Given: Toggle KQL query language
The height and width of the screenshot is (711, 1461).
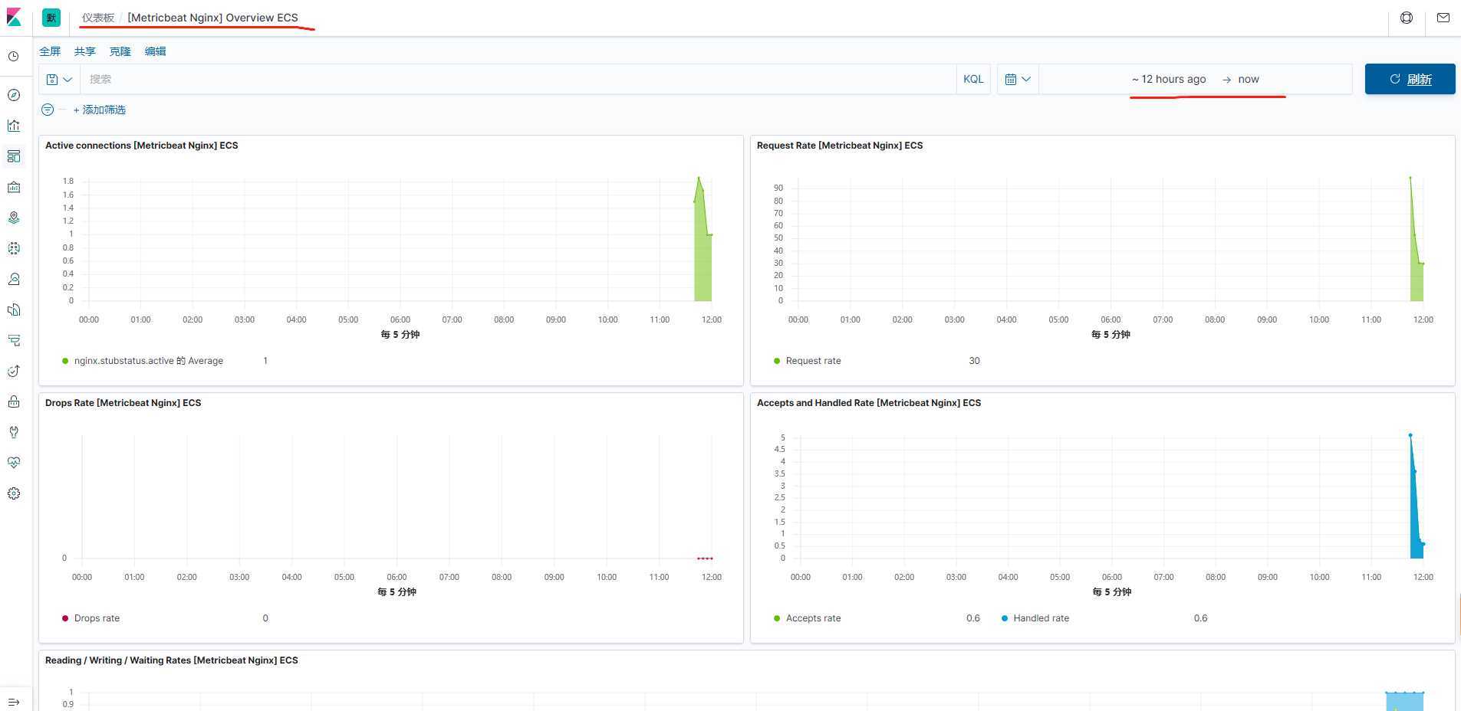Looking at the screenshot, I should pos(973,79).
